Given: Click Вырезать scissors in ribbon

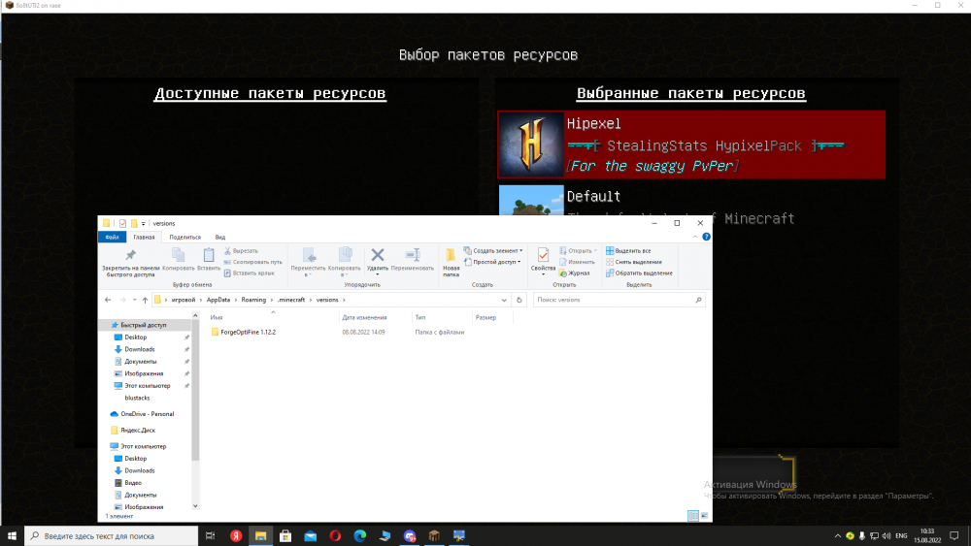Looking at the screenshot, I should [242, 251].
